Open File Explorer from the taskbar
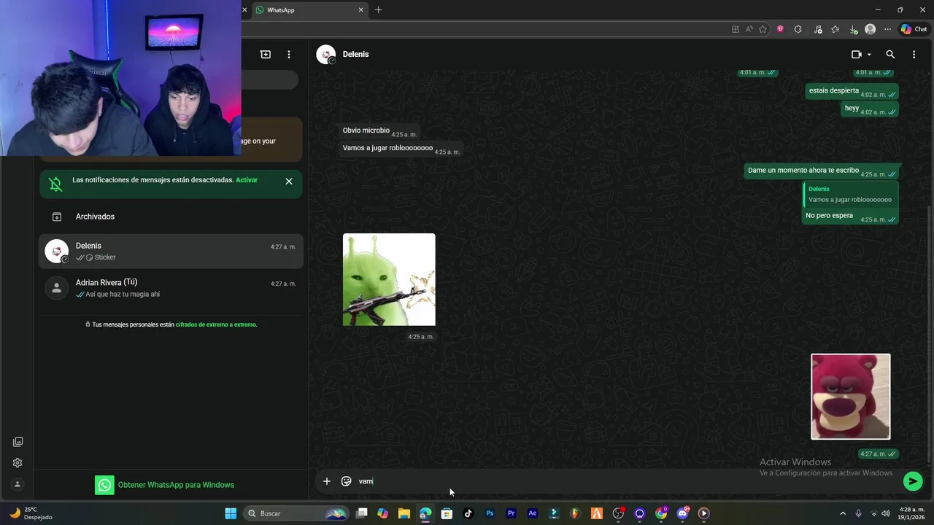Viewport: 934px width, 525px height. coord(404,513)
